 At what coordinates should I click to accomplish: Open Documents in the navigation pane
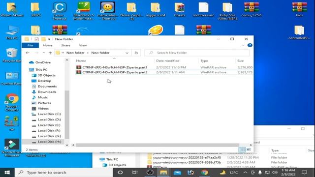pos(44,87)
